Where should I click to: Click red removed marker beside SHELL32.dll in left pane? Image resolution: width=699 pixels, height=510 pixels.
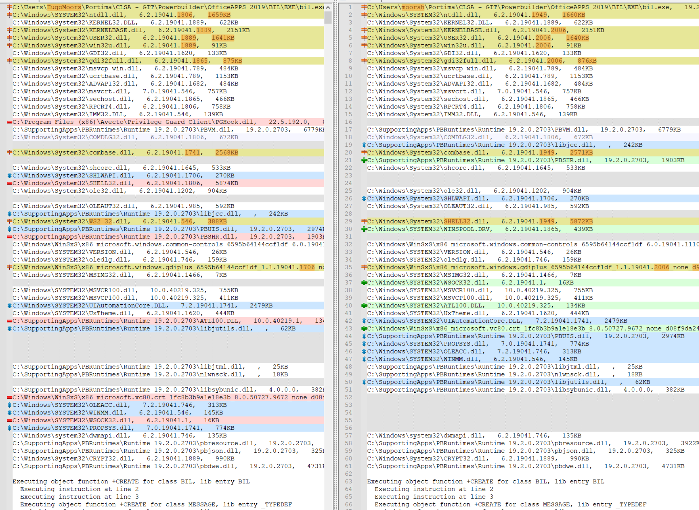coord(10,183)
